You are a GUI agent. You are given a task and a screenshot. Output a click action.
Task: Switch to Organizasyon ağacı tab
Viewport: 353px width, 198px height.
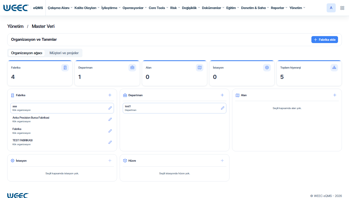tap(27, 53)
